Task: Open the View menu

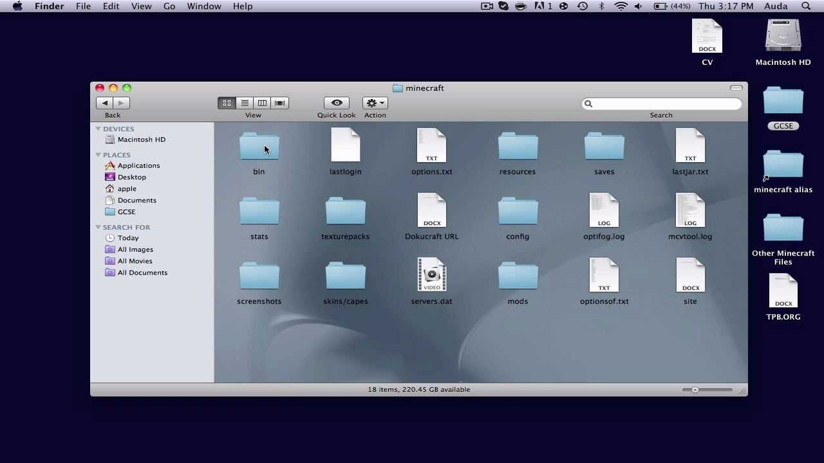Action: 141,6
